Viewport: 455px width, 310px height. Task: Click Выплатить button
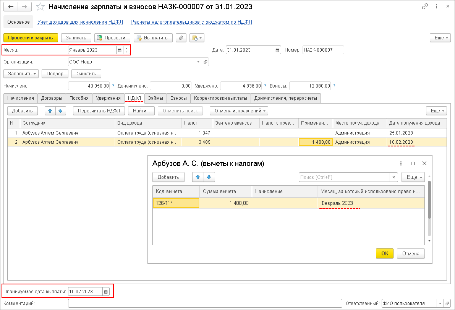coord(153,38)
